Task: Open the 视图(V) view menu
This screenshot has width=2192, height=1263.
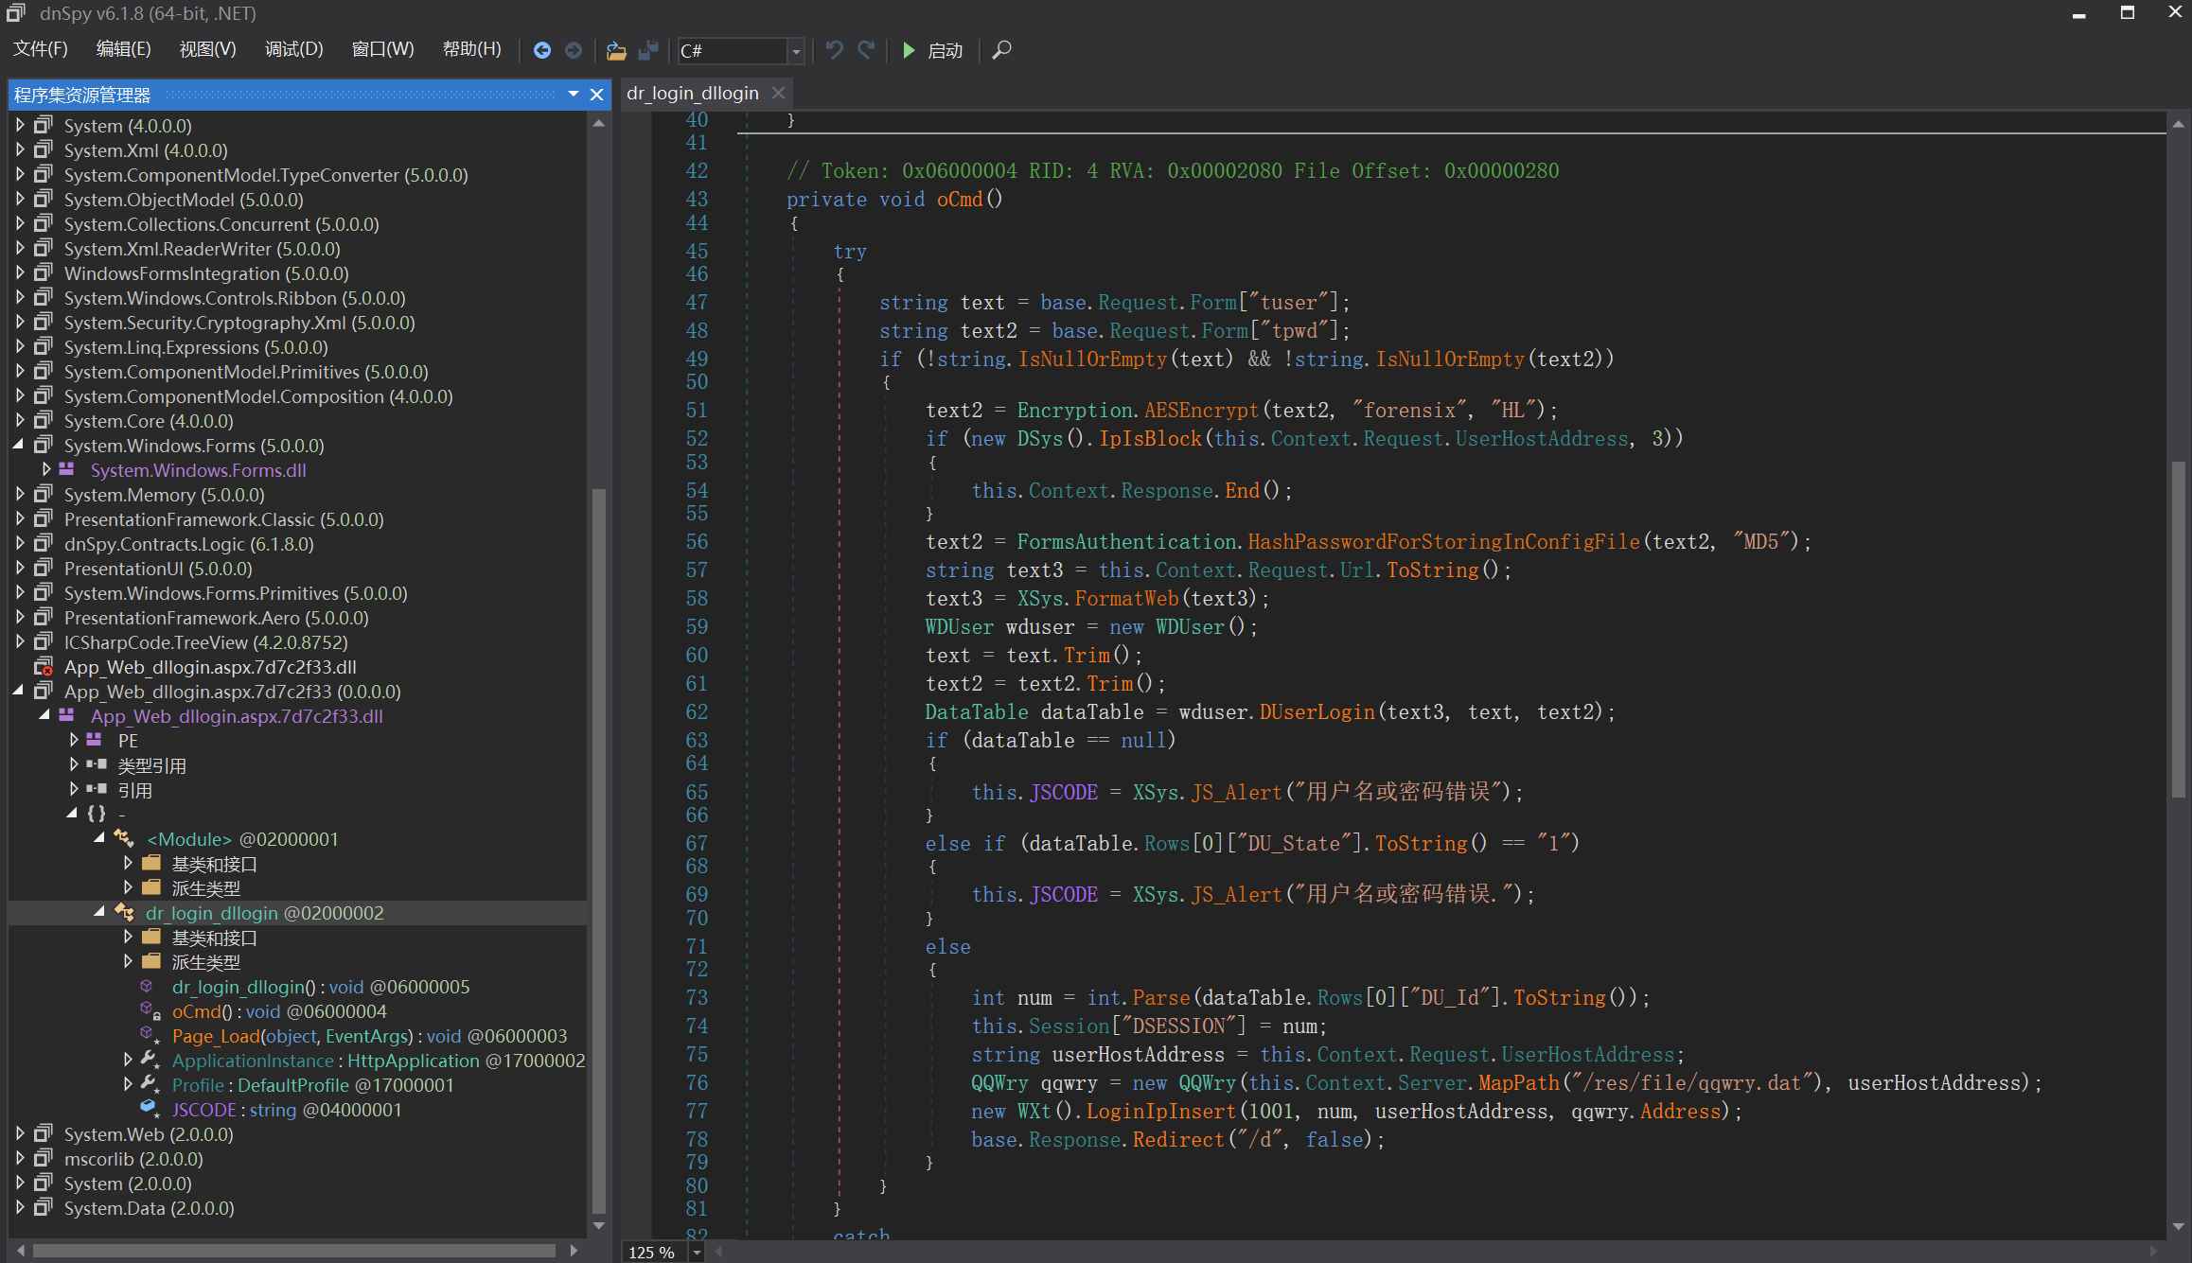Action: point(207,49)
